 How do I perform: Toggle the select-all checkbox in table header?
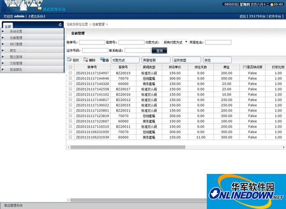pyautogui.click(x=70, y=67)
